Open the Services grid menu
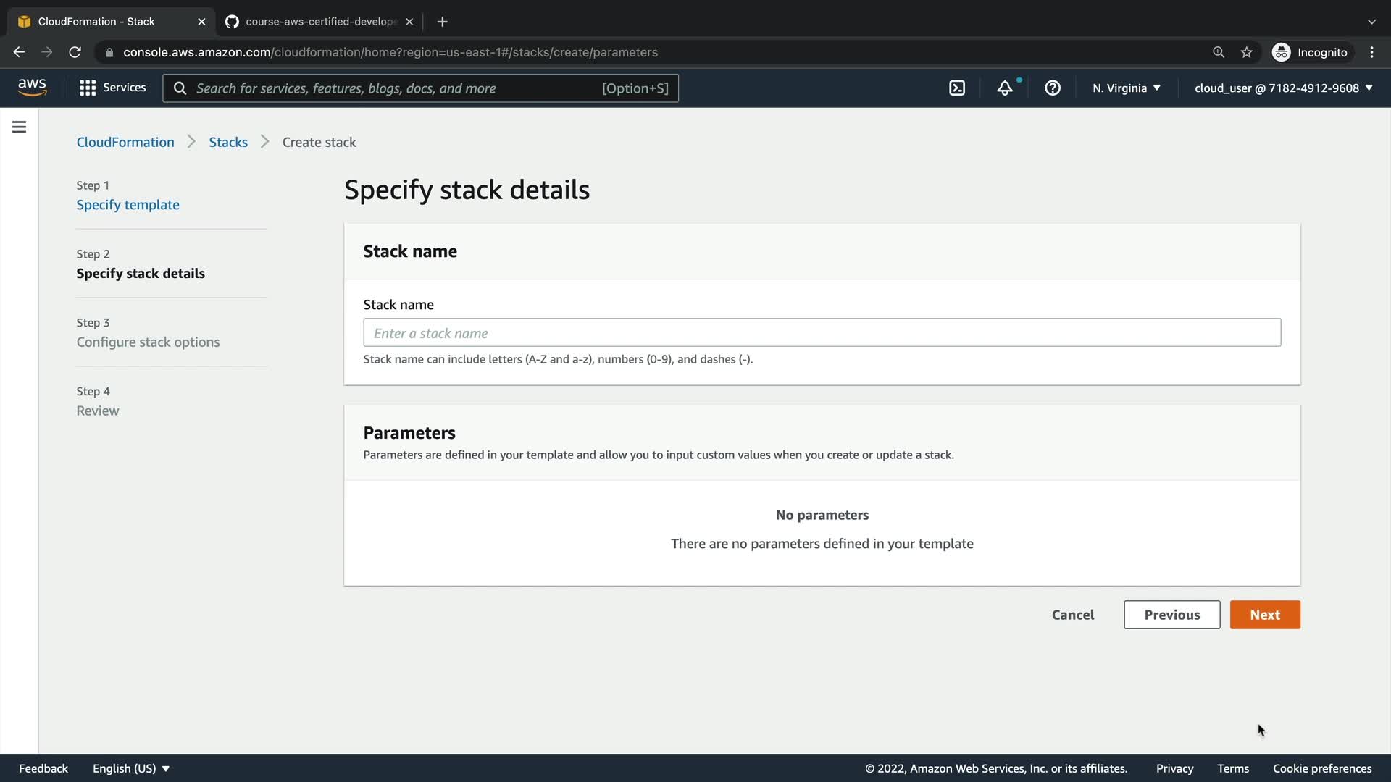Viewport: 1391px width, 782px height. pyautogui.click(x=112, y=88)
